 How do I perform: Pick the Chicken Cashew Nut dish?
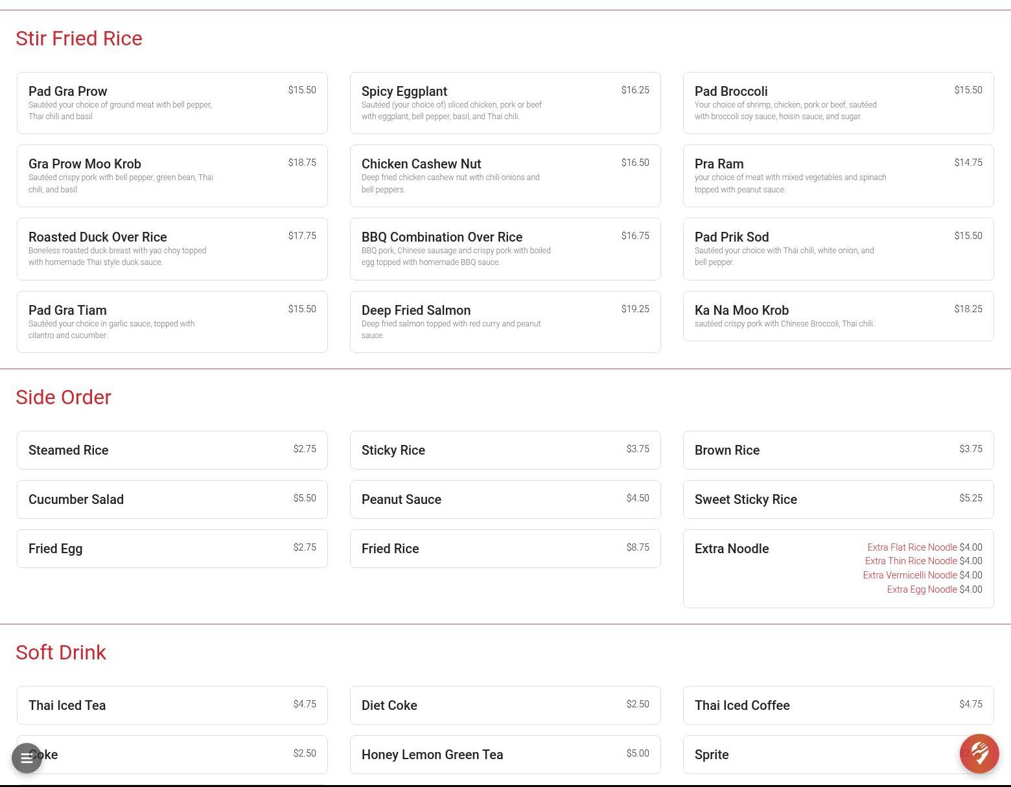click(x=505, y=176)
